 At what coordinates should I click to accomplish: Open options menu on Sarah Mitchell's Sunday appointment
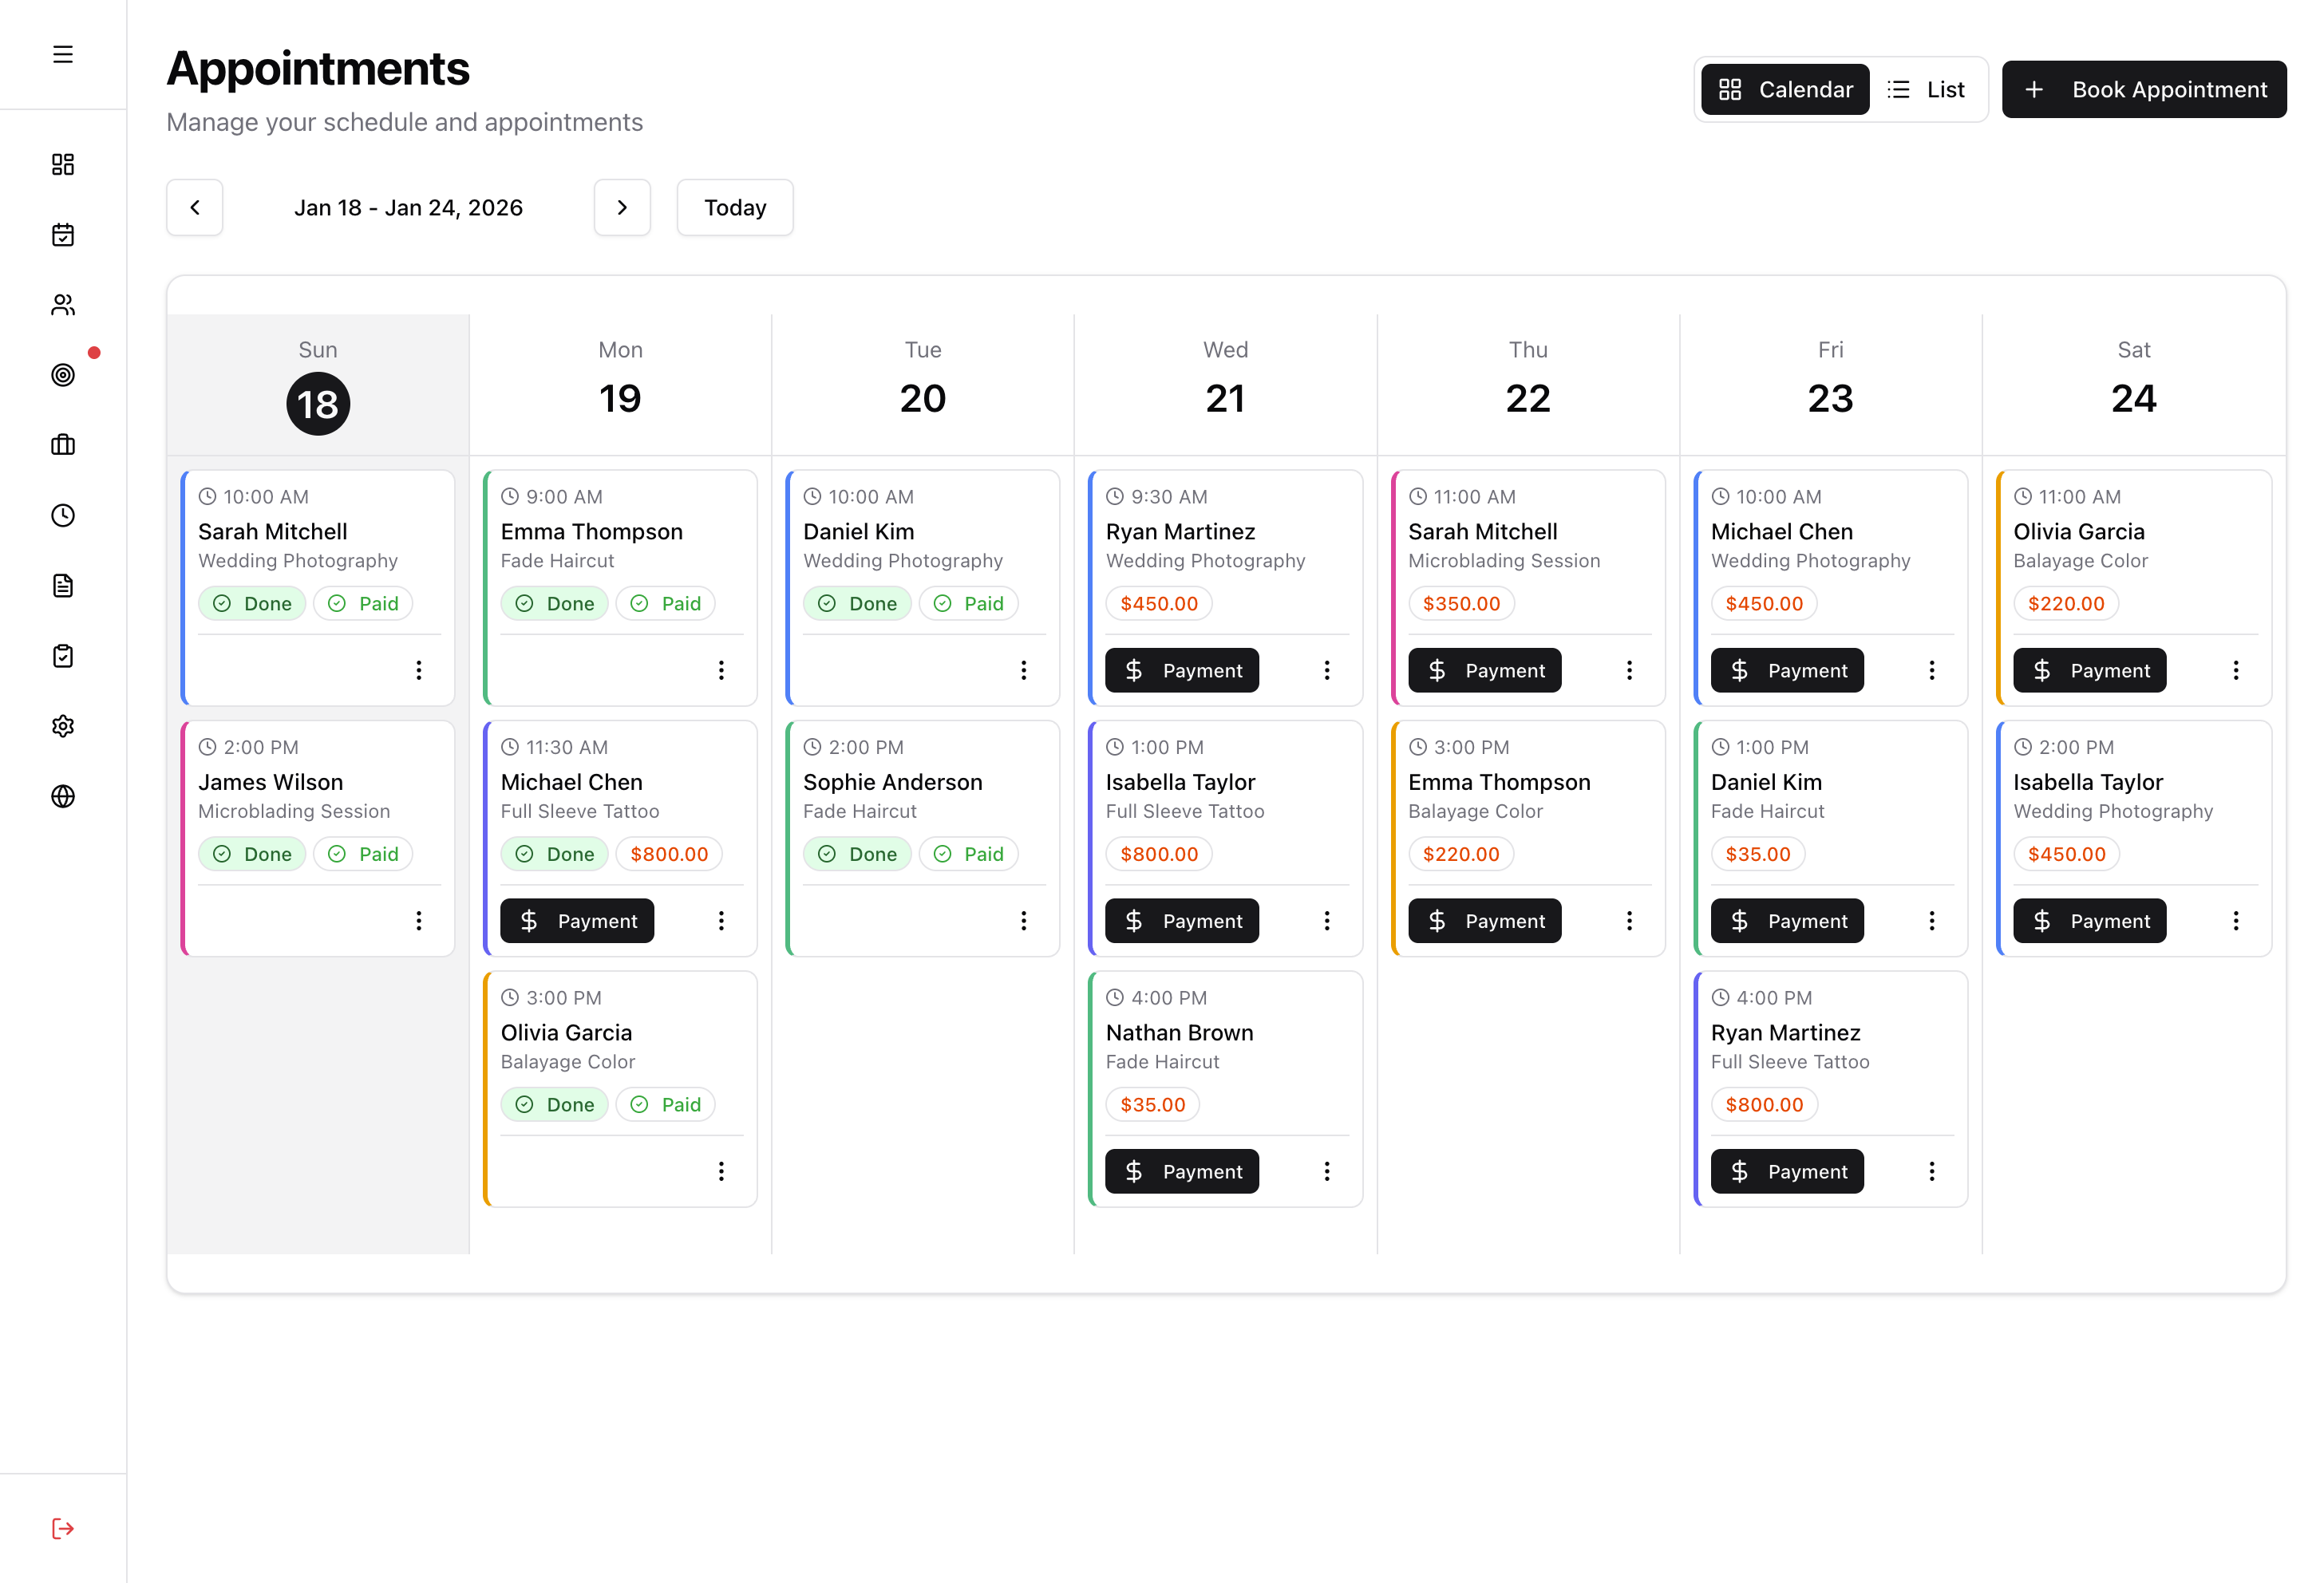419,670
